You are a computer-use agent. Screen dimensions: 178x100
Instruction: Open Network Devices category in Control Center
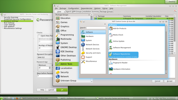pos(93,44)
